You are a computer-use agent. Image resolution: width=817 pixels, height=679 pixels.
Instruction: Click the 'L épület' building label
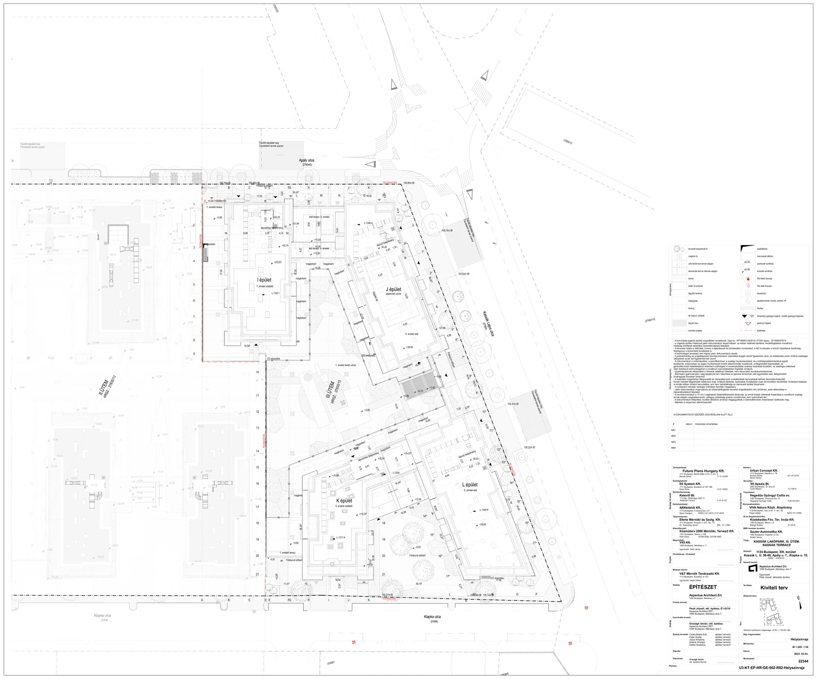pos(470,484)
